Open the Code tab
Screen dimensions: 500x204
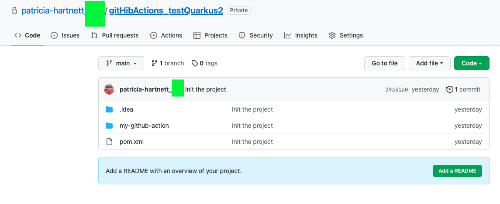coord(27,35)
